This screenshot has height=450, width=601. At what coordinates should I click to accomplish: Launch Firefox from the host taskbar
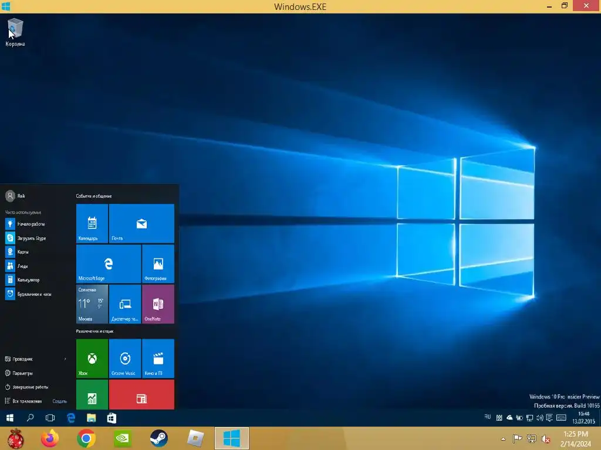tap(50, 438)
